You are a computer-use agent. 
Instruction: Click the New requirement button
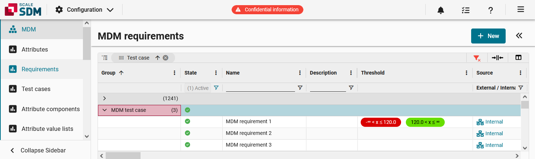click(488, 36)
